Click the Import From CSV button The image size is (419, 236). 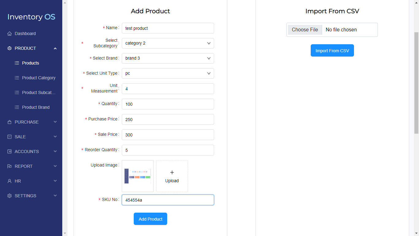click(x=332, y=50)
